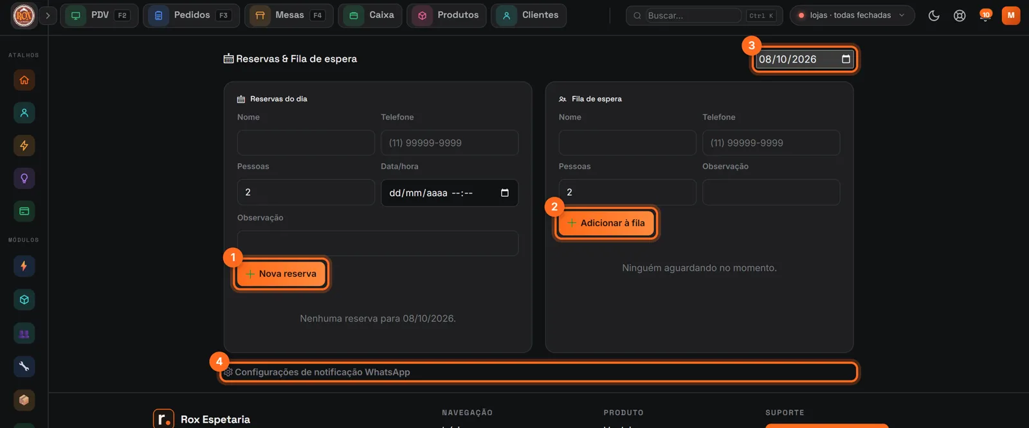1029x428 pixels.
Task: Open the 'lojas · todas fechadas' dropdown
Action: coord(852,15)
